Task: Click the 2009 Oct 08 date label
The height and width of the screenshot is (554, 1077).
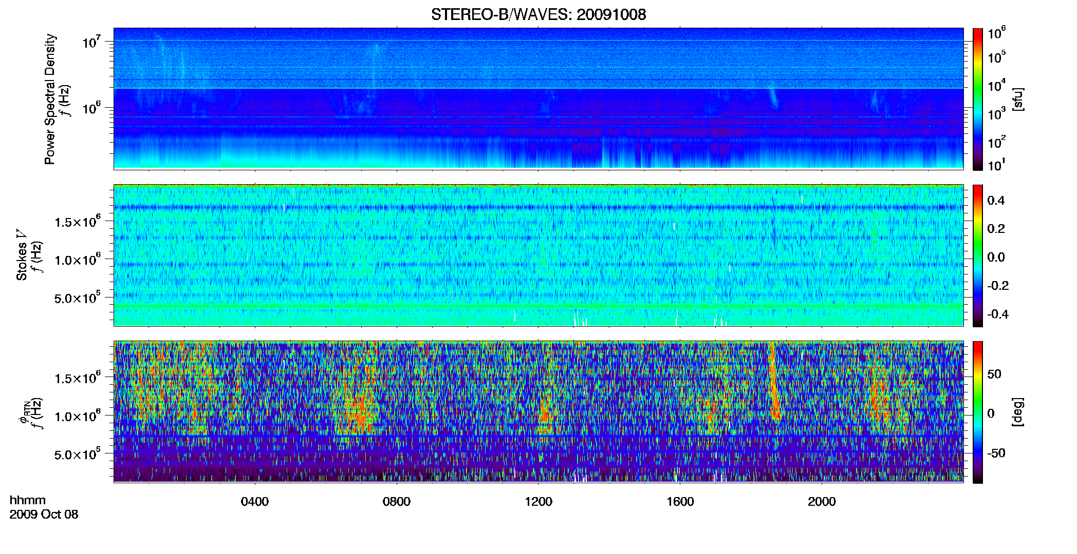Action: point(44,515)
